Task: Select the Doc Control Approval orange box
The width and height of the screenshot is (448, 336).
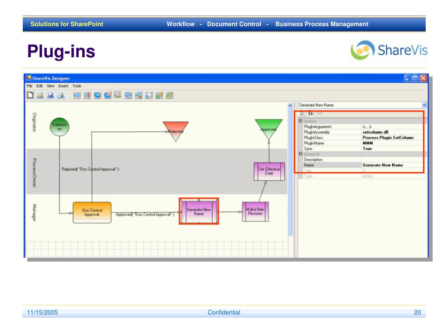Action: (92, 212)
